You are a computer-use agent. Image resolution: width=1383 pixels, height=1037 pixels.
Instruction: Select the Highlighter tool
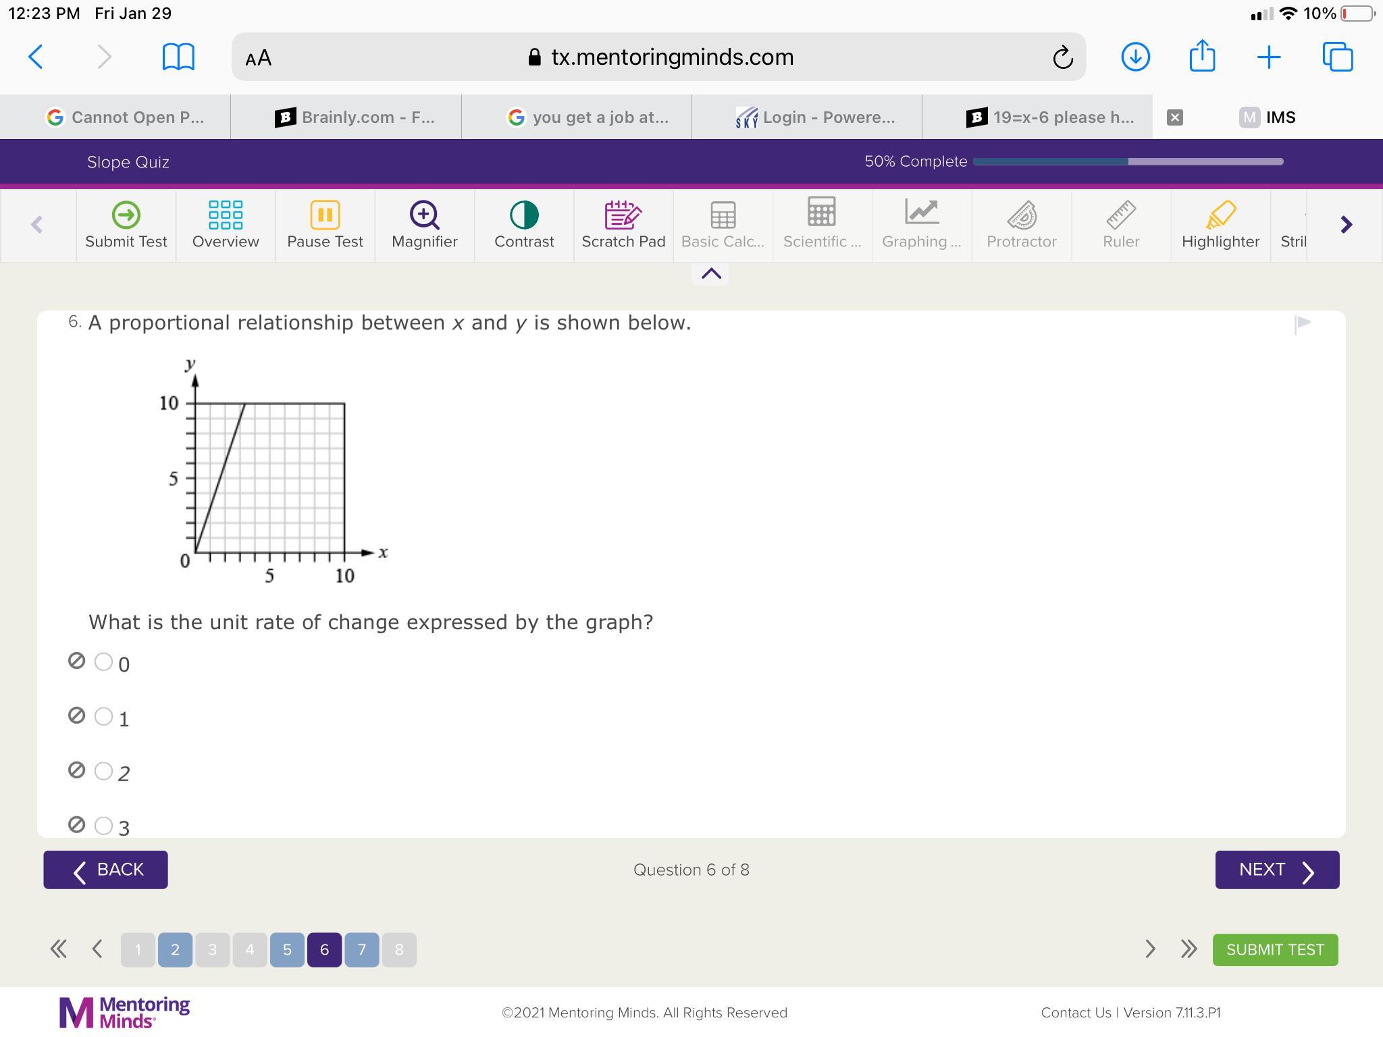tap(1220, 225)
